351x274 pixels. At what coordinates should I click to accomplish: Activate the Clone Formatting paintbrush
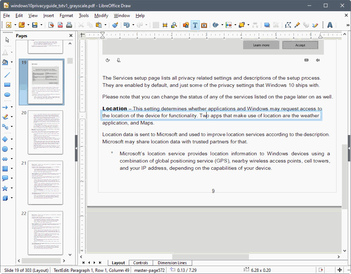point(115,25)
